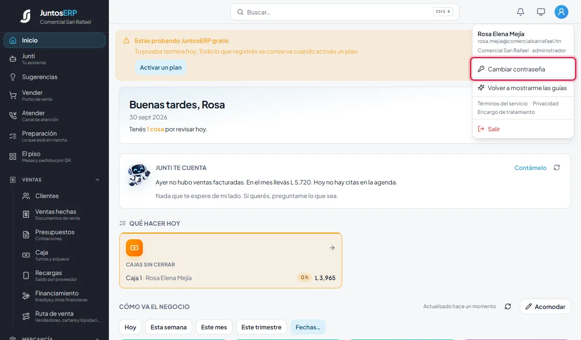Viewport: 581px width, 340px height.
Task: Open Junti assistant in sidebar
Action: pyautogui.click(x=54, y=59)
